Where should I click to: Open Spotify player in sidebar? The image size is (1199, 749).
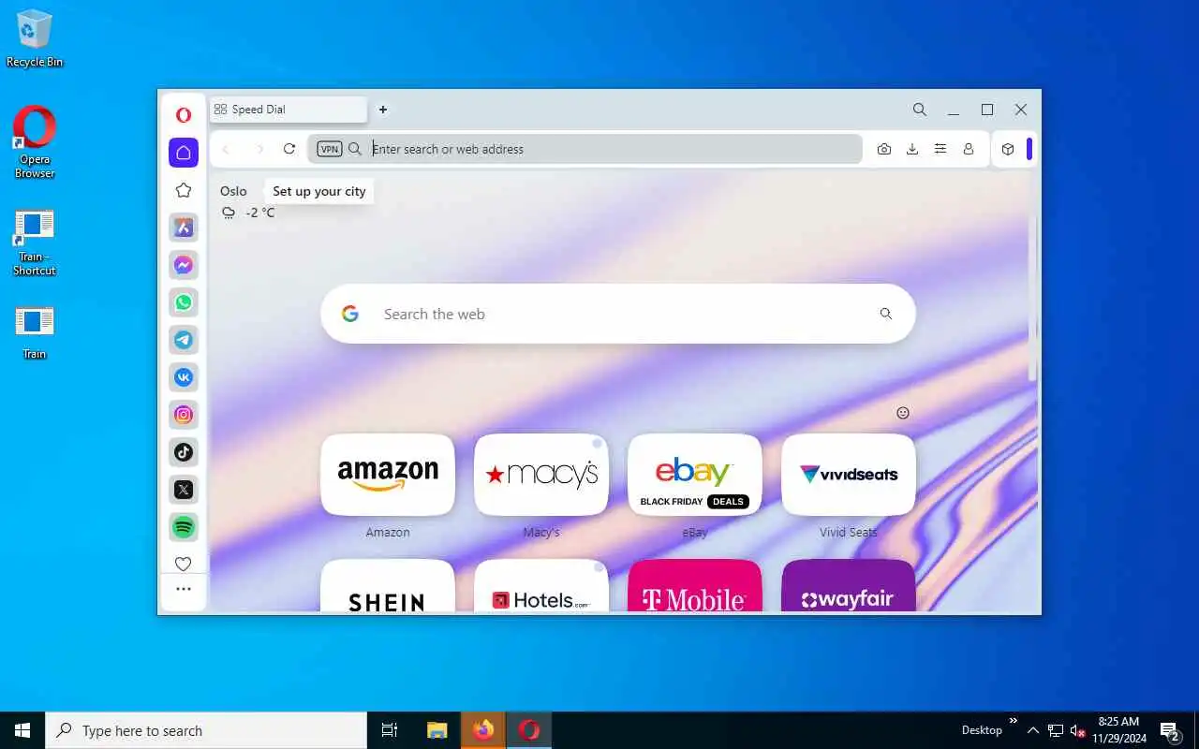point(184,527)
